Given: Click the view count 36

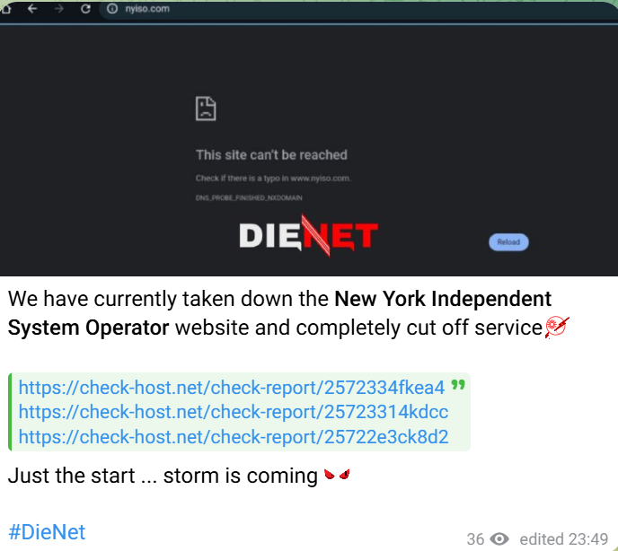Looking at the screenshot, I should (475, 538).
